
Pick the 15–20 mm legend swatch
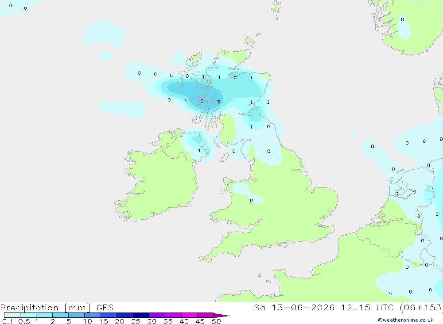click(109, 315)
